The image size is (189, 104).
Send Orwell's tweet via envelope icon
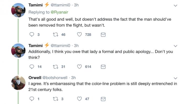tap(103, 99)
